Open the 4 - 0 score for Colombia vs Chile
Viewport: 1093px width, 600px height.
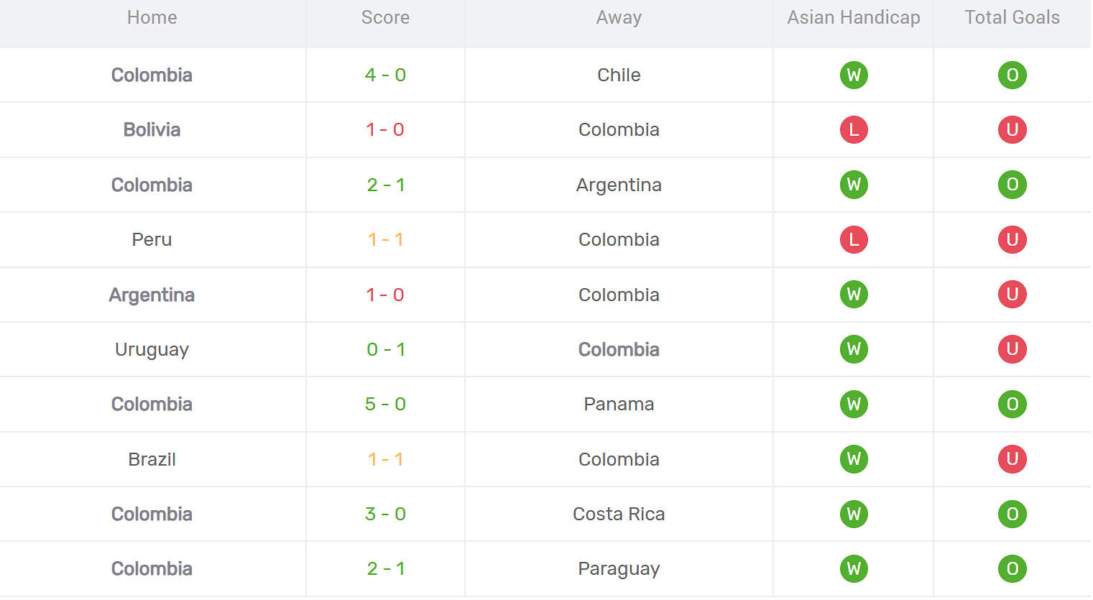click(x=385, y=75)
